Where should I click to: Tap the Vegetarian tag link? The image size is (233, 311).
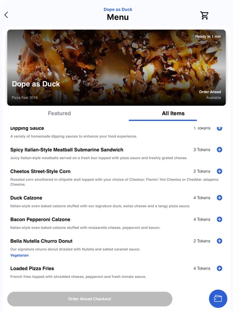pyautogui.click(x=19, y=255)
